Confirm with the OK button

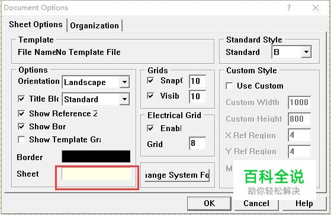point(209,203)
